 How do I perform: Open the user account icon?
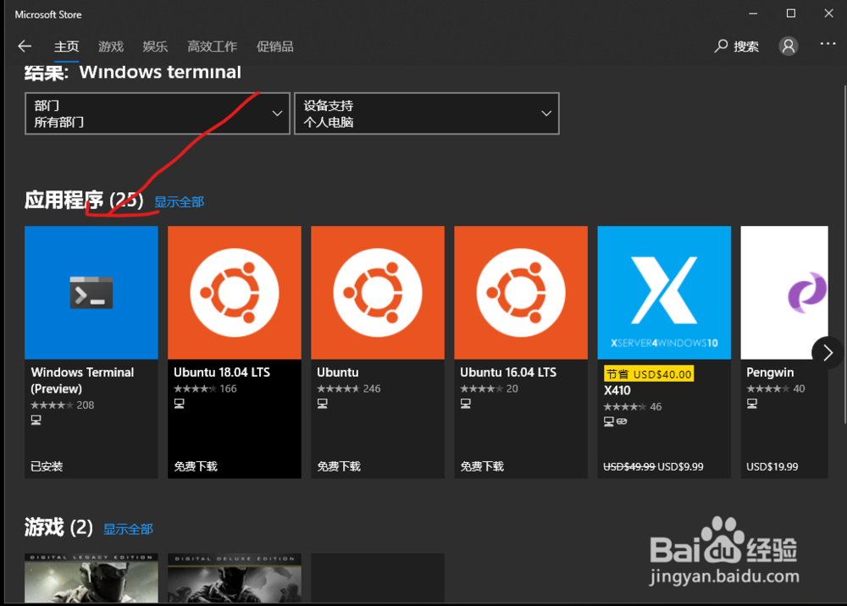click(x=788, y=47)
